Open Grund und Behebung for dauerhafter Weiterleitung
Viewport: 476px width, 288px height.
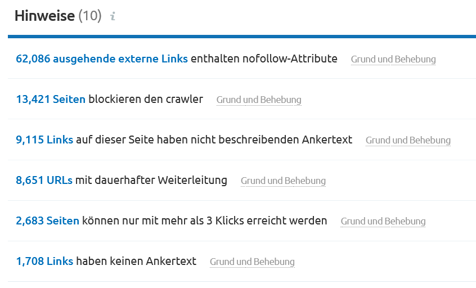[x=283, y=181]
